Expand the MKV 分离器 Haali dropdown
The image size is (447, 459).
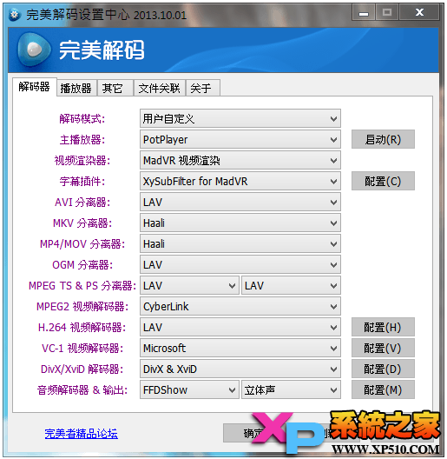pos(240,223)
